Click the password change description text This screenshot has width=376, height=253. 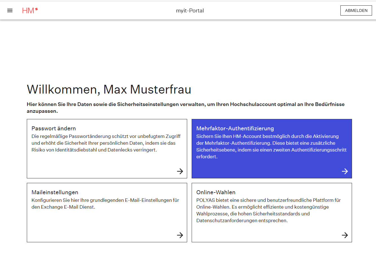[x=106, y=143]
